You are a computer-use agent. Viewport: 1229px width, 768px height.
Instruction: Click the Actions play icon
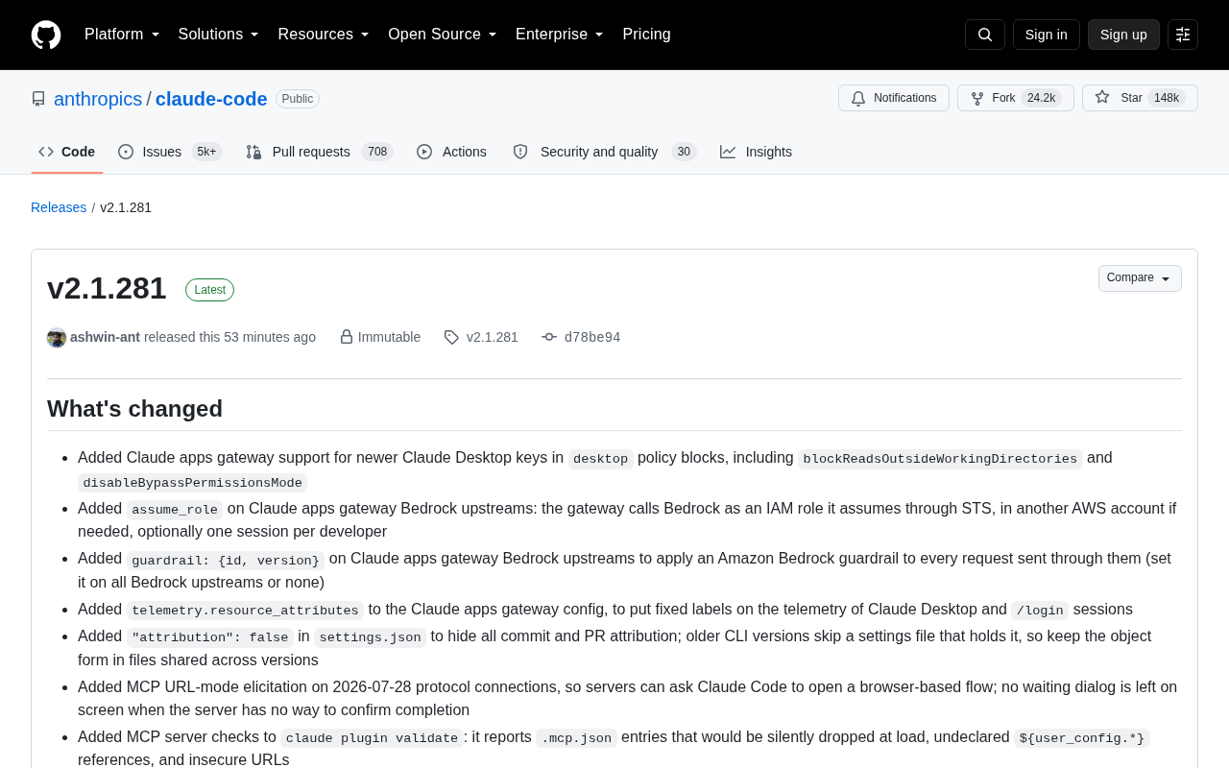[x=424, y=152]
